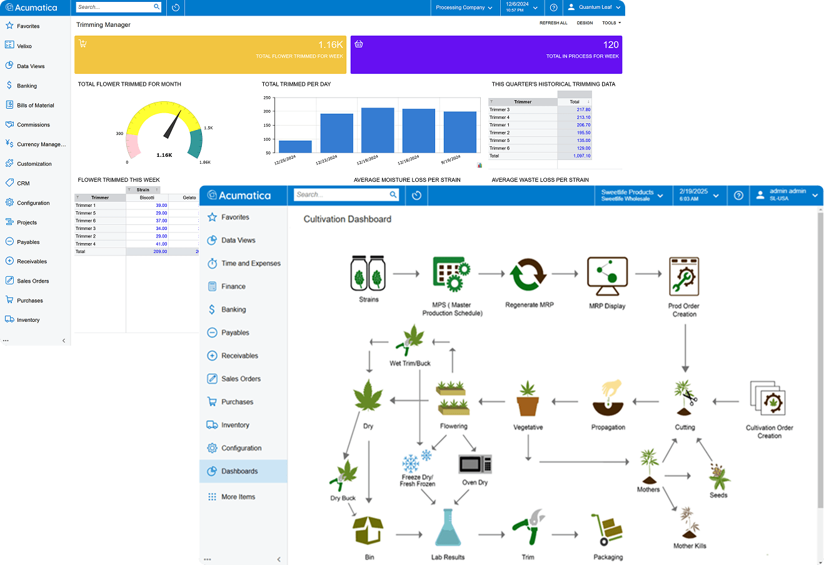This screenshot has height=565, width=824.
Task: Open 2/19/2025 business date dropdown
Action: pos(699,196)
